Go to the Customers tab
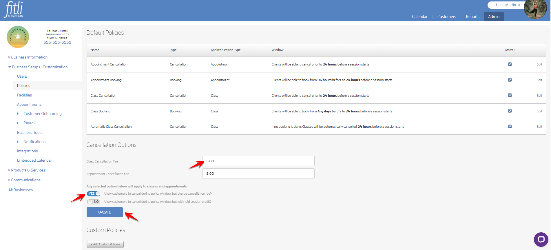The height and width of the screenshot is (250, 551). 446,17
